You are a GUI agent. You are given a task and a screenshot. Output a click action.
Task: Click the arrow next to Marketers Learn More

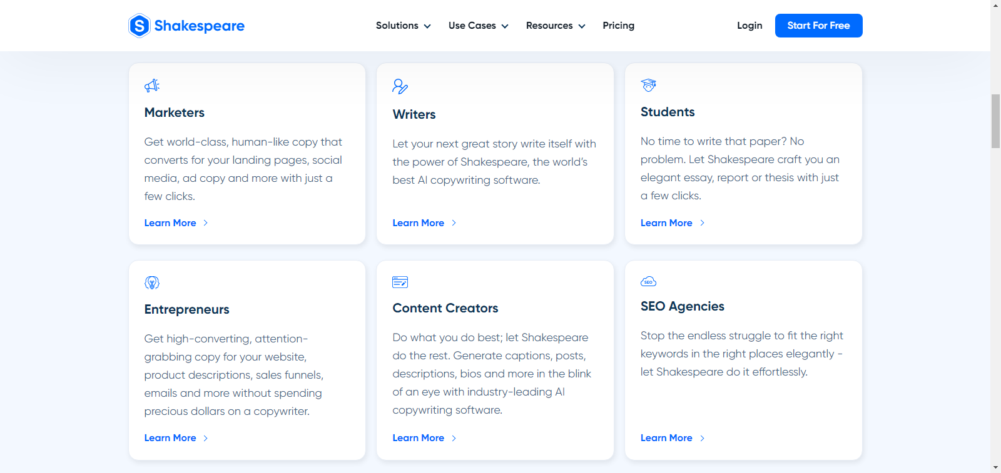[205, 223]
